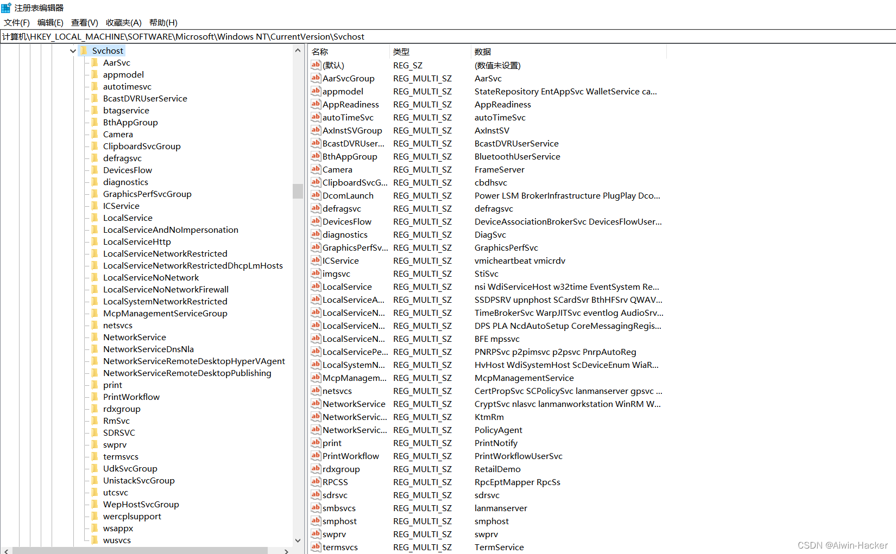
Task: Click the string icon of PrintWorkflow value
Action: click(316, 456)
